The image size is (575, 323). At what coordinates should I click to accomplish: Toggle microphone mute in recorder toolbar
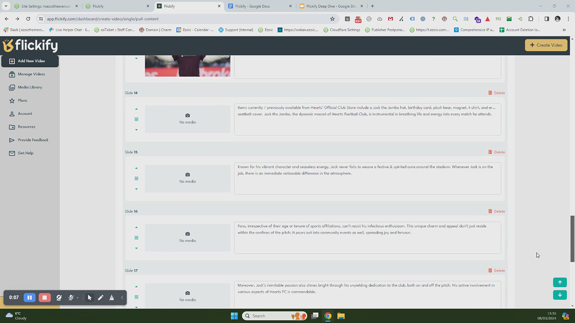click(71, 298)
